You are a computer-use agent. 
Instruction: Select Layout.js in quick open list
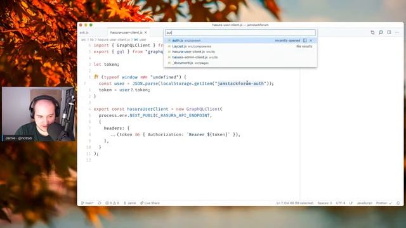coord(240,46)
